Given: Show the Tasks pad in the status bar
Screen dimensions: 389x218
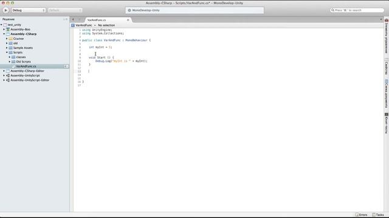Looking at the screenshot, I should tap(378, 215).
